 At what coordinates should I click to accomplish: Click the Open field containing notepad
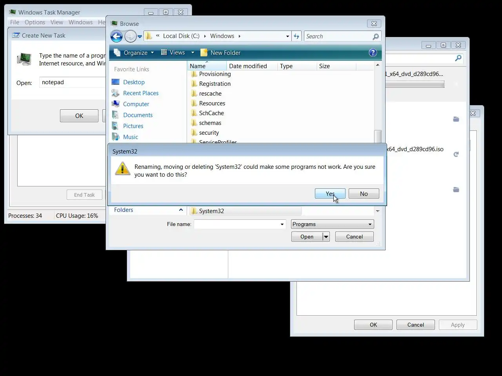click(72, 82)
